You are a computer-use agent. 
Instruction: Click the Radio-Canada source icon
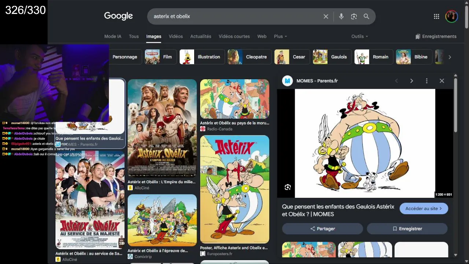[203, 129]
